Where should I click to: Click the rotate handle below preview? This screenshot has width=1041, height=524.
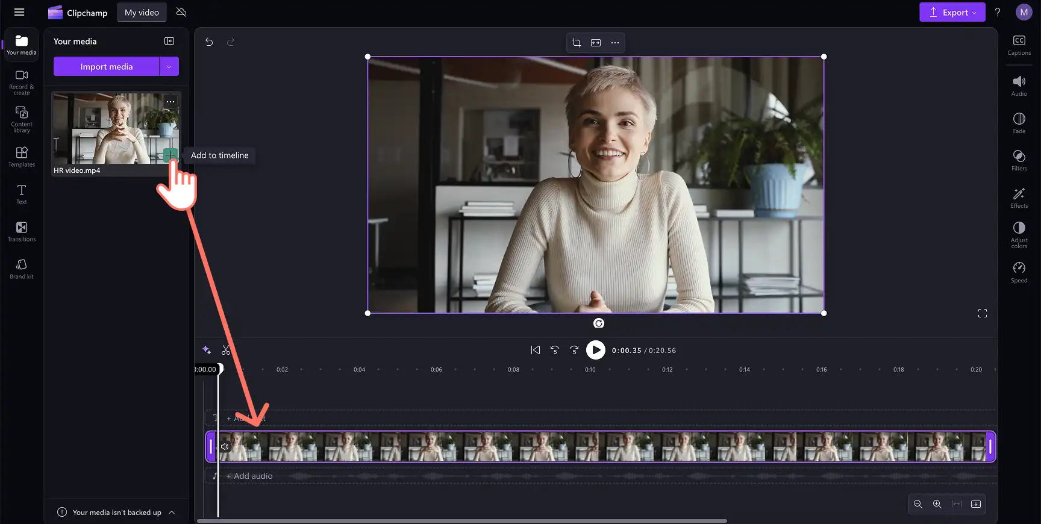point(599,323)
